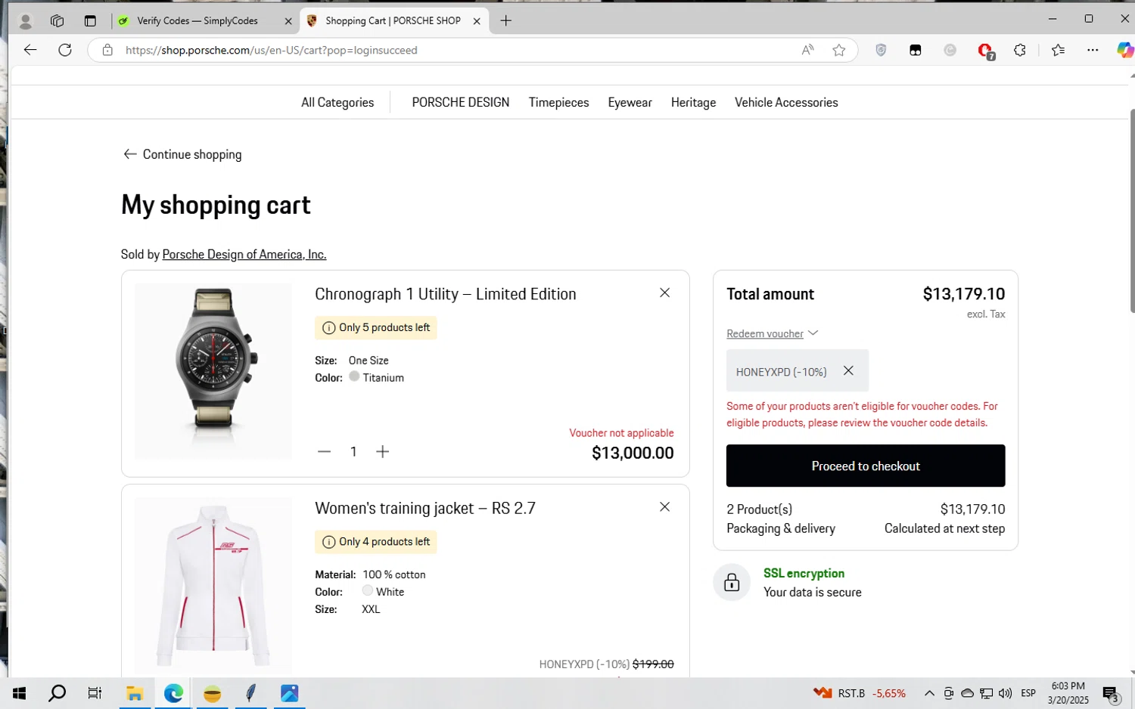1135x709 pixels.
Task: Add page to favorites star
Action: click(x=838, y=50)
